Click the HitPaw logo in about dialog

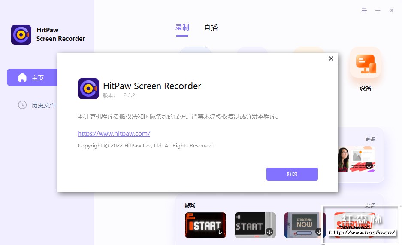click(88, 89)
